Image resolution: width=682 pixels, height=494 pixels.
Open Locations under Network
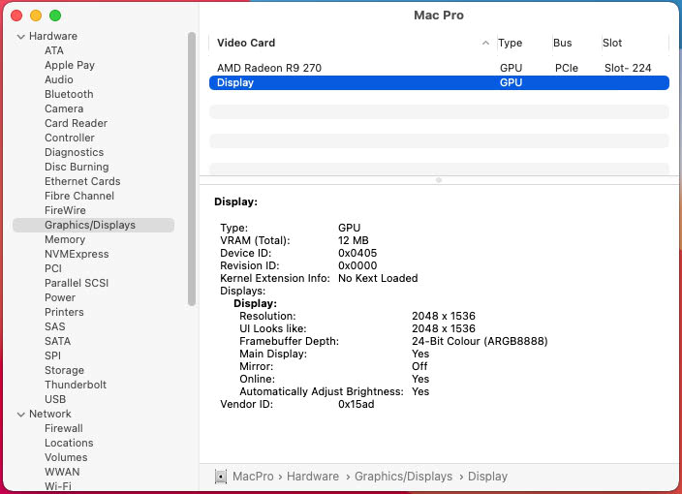click(x=69, y=443)
